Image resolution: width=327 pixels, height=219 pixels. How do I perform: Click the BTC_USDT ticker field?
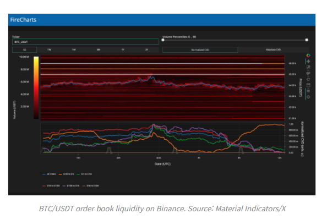point(85,42)
